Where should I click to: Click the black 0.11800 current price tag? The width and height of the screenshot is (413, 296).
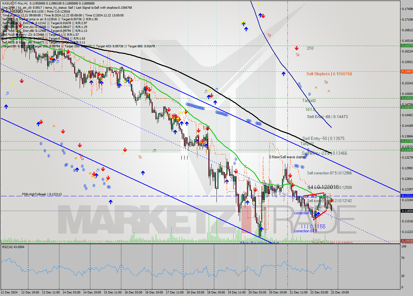pyautogui.click(x=407, y=211)
